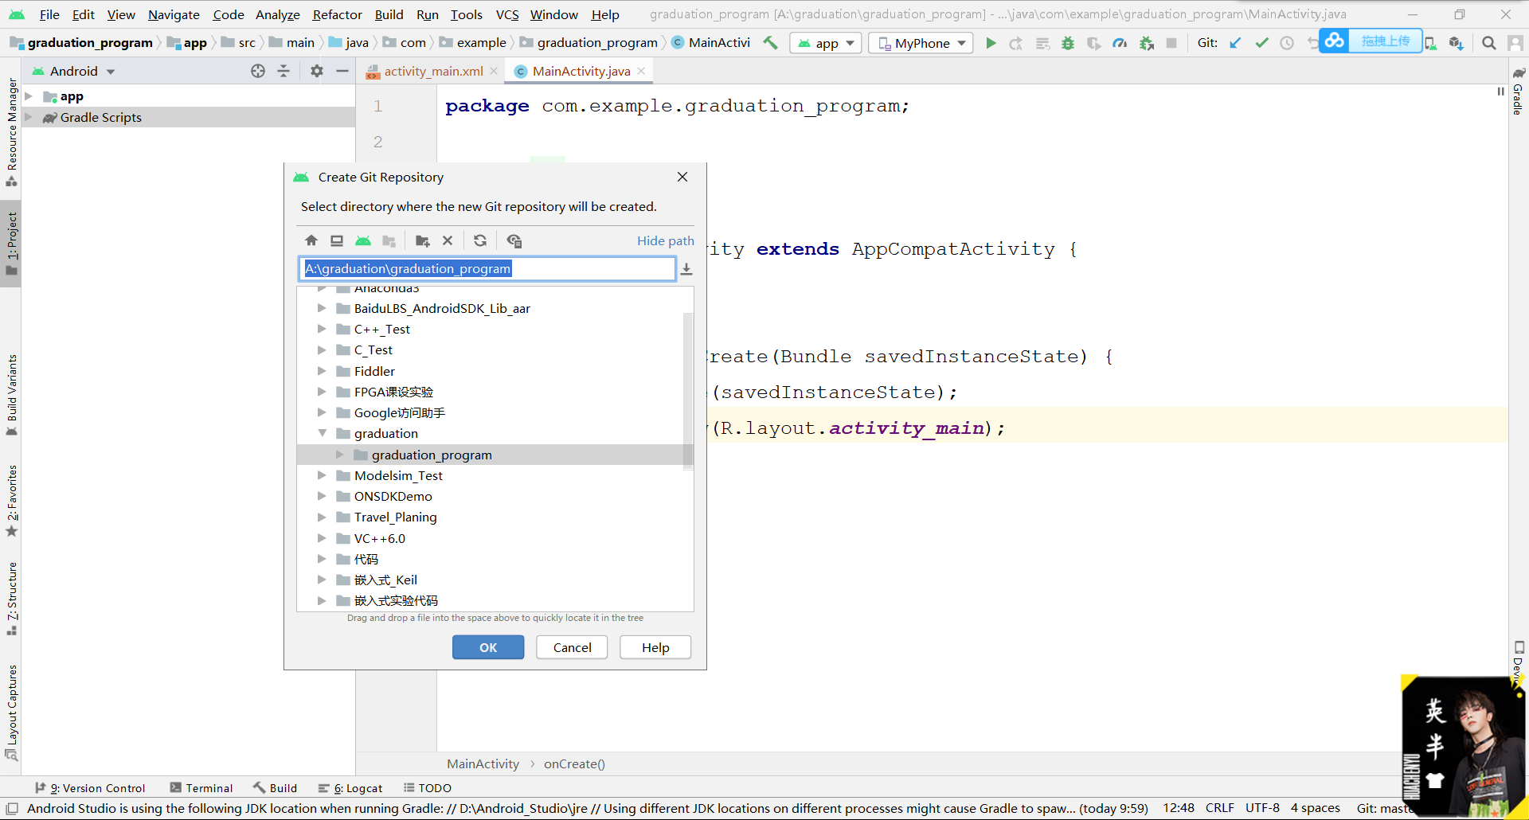The width and height of the screenshot is (1529, 820).
Task: Open the Refactor menu
Action: click(x=337, y=14)
